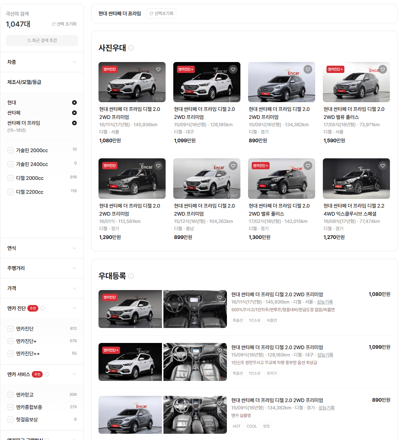
Task: Favorite the 1,080만원 photo-priority car
Action: click(158, 69)
